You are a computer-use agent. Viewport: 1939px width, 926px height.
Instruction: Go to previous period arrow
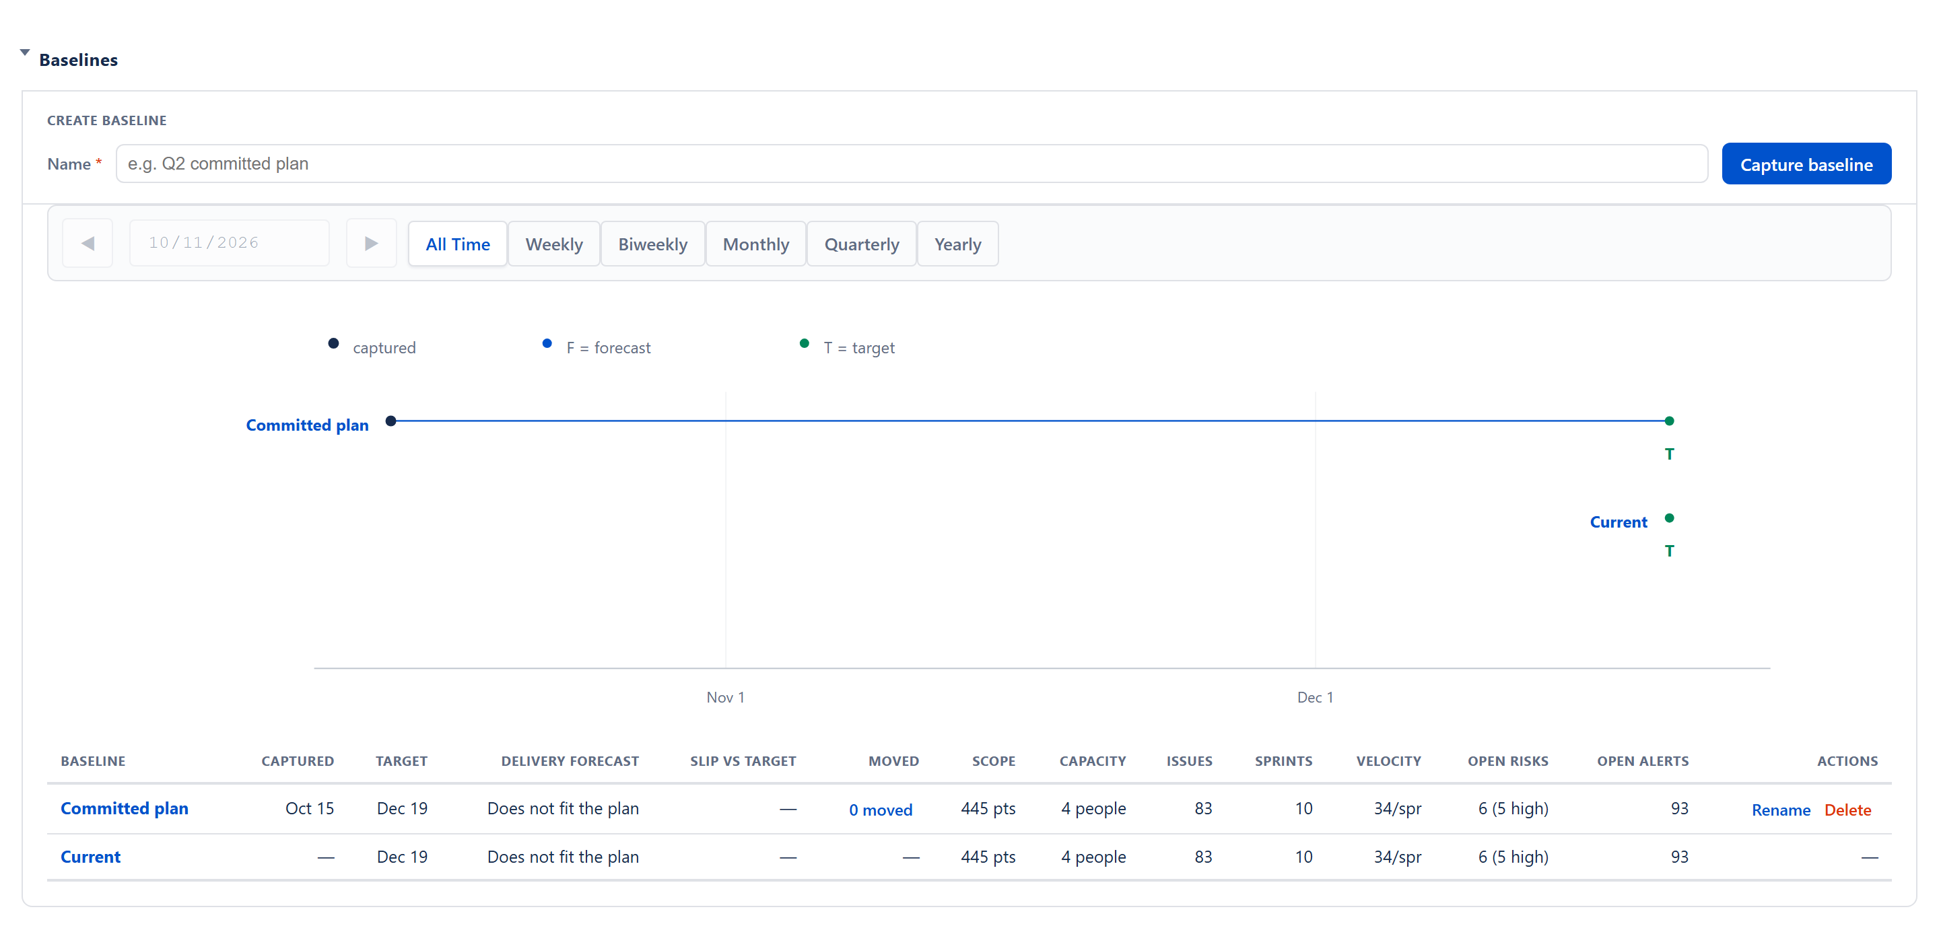tap(88, 244)
